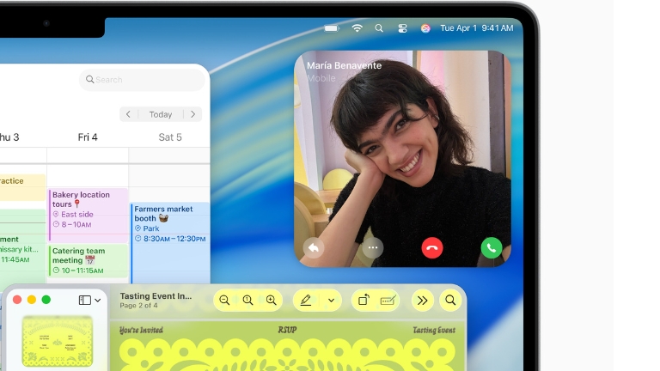Viewport: 660px width, 371px height.
Task: Decline the call with the red button
Action: 432,248
